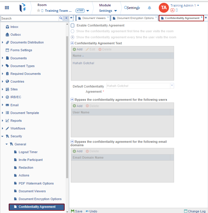The image size is (208, 213).
Task: Click the notification bell icon
Action: 149,8
